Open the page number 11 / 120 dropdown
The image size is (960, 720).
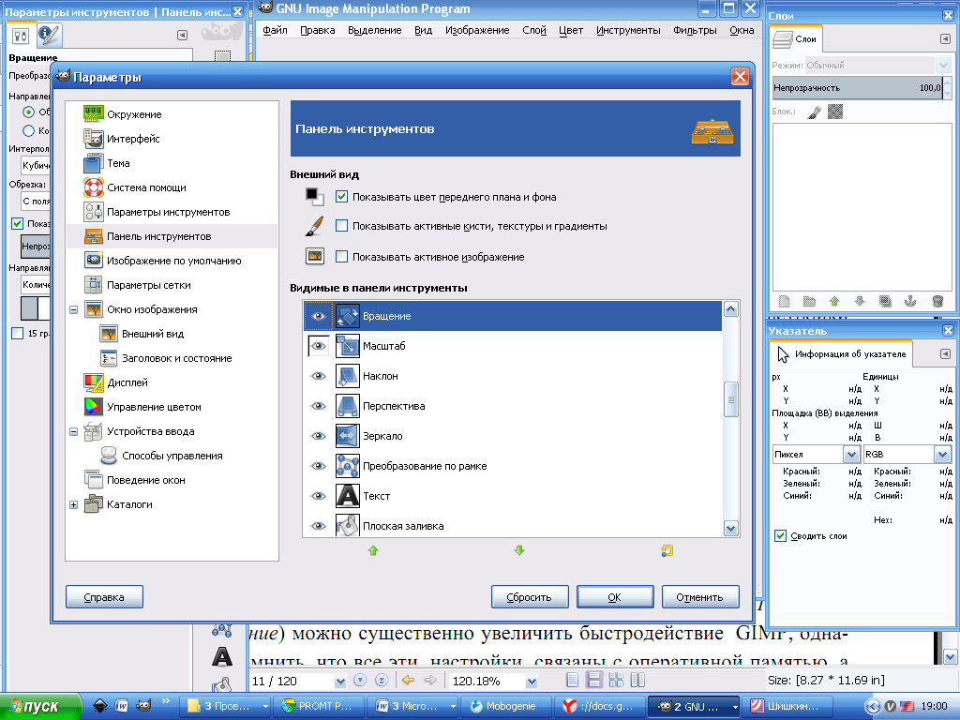pos(340,681)
